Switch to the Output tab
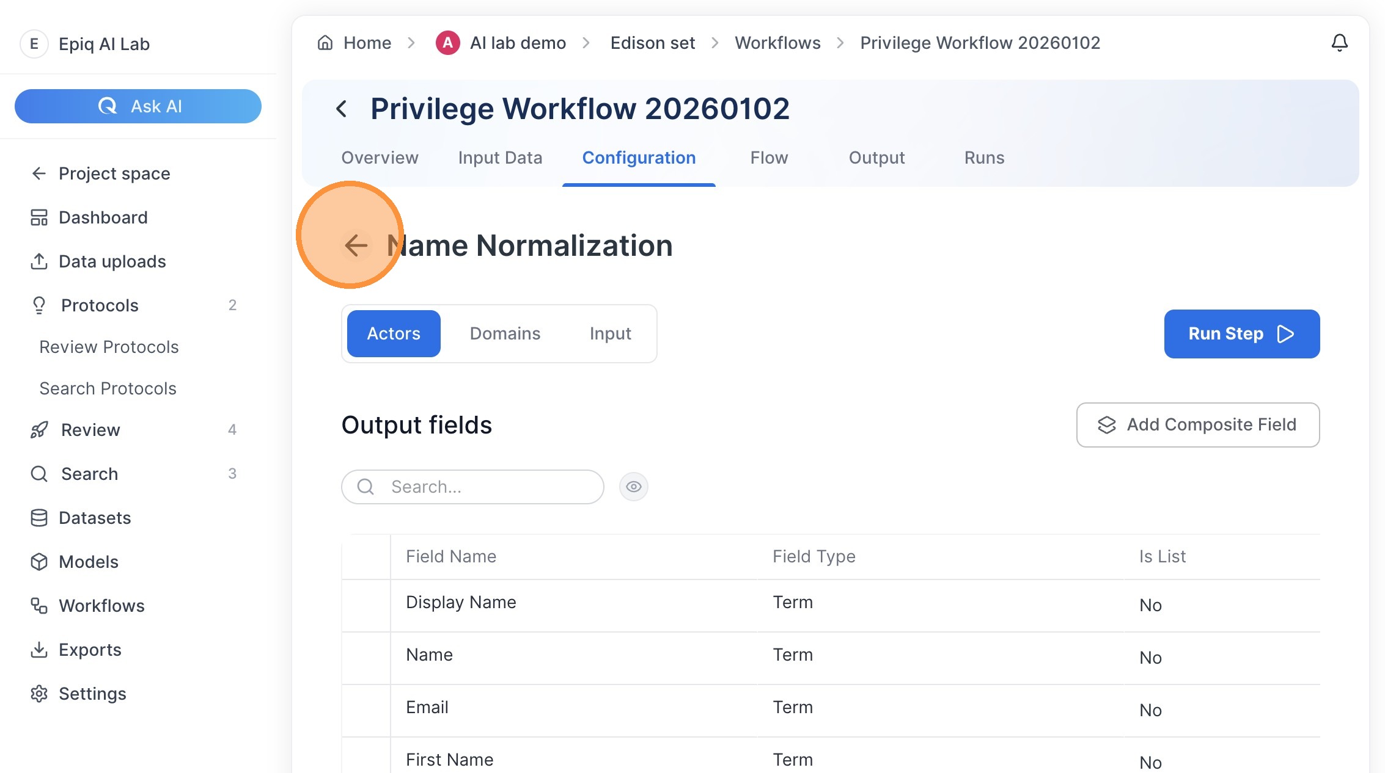The height and width of the screenshot is (773, 1385). [x=876, y=158]
